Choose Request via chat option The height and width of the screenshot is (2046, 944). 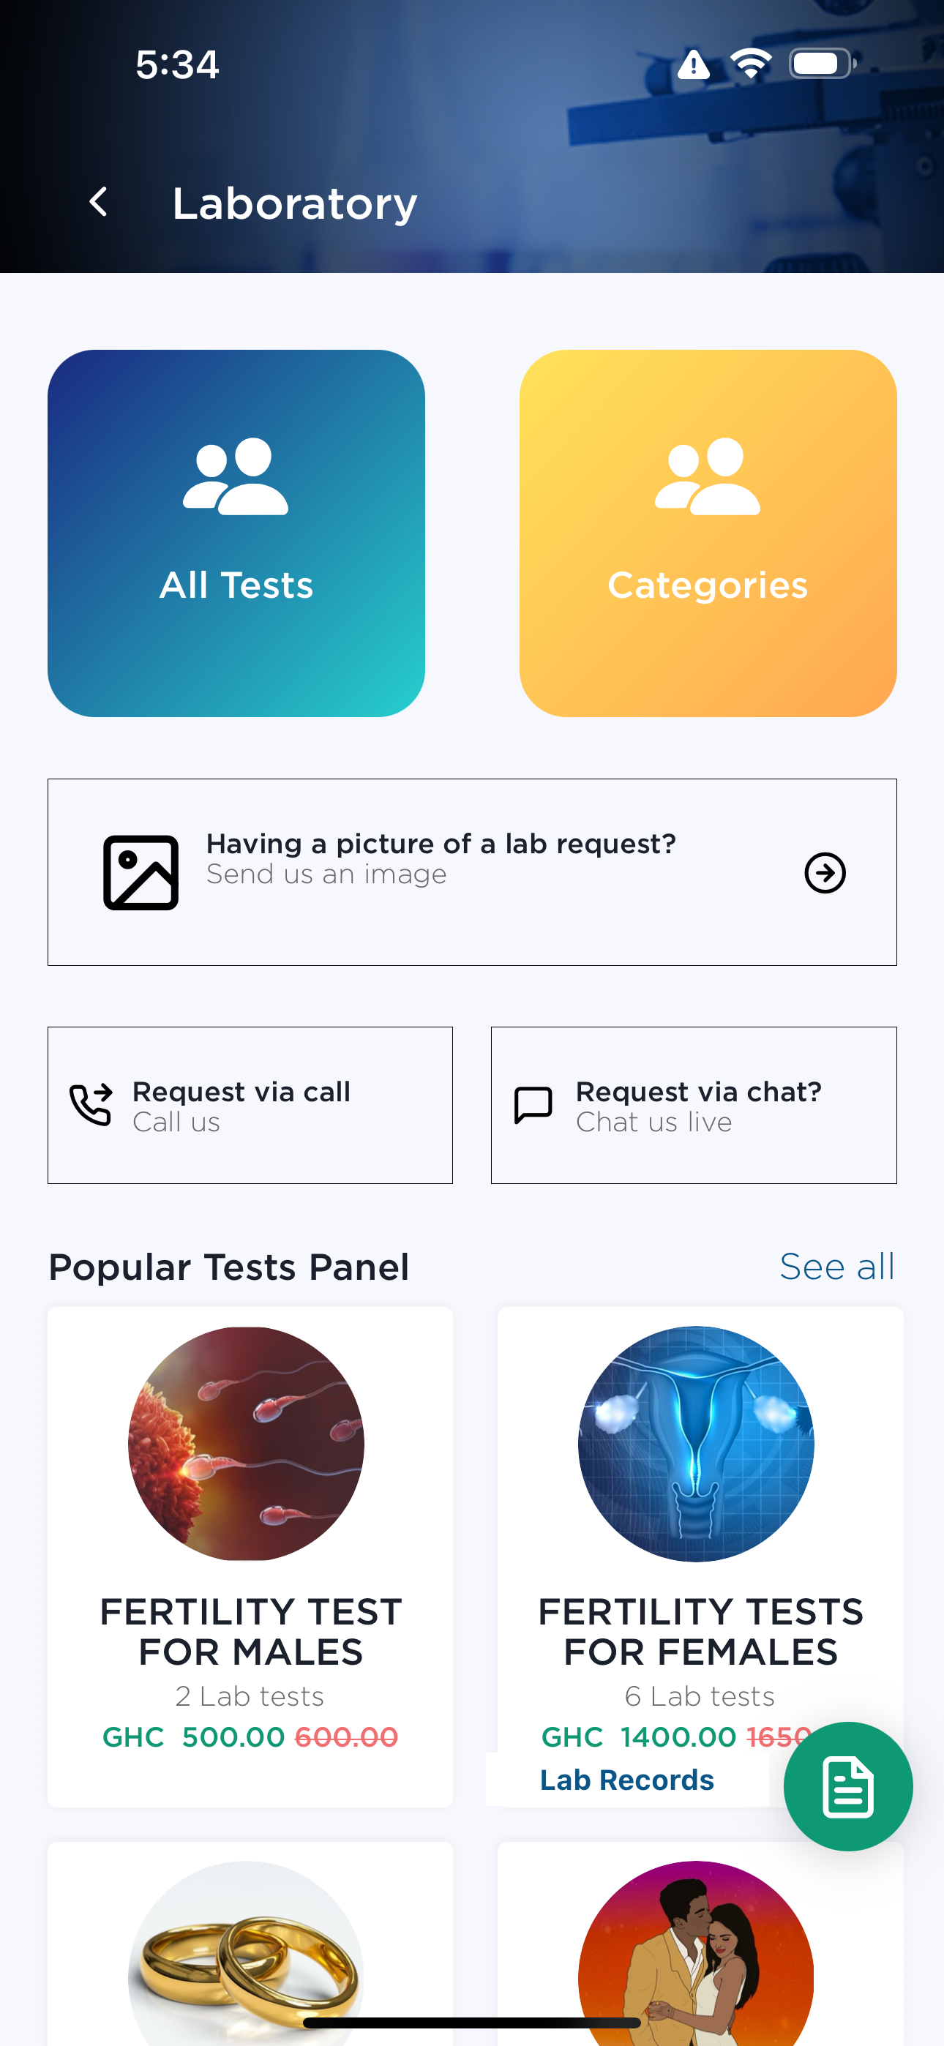694,1105
